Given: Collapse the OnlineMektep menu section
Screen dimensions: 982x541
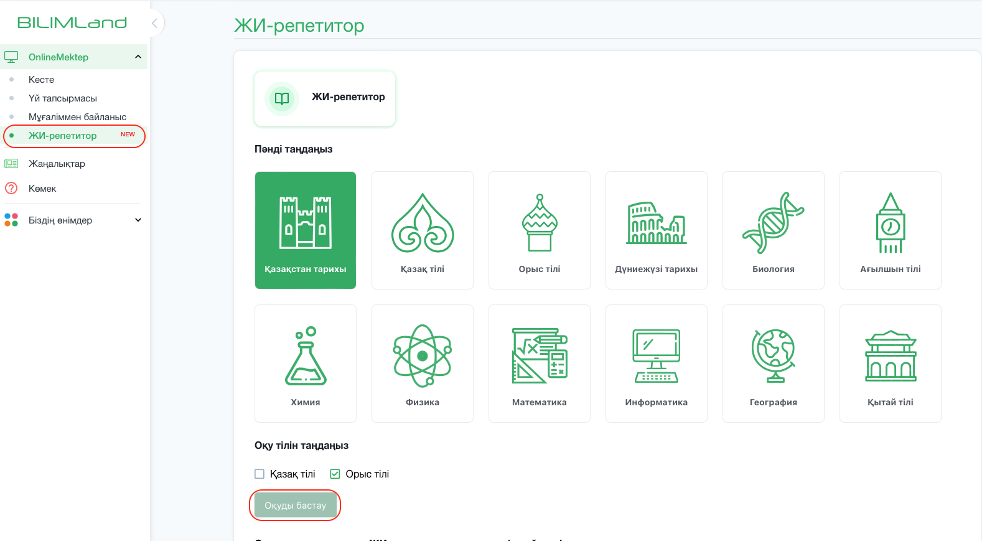Looking at the screenshot, I should [x=138, y=57].
